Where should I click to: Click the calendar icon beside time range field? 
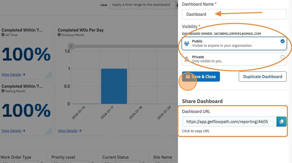point(177,5)
